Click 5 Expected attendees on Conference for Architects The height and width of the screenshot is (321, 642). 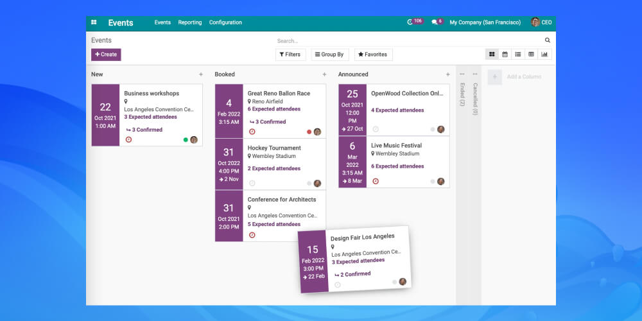click(x=274, y=224)
